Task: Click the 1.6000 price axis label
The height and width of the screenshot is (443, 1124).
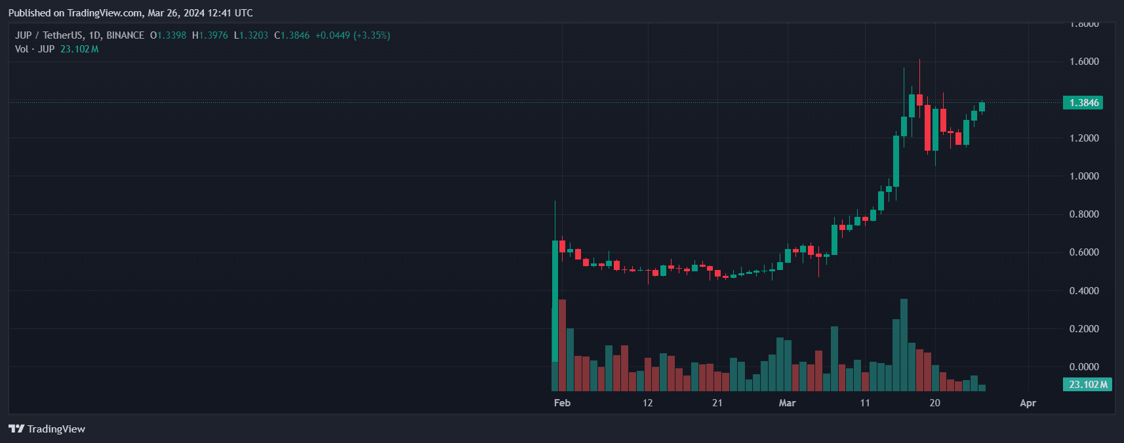Action: point(1084,62)
